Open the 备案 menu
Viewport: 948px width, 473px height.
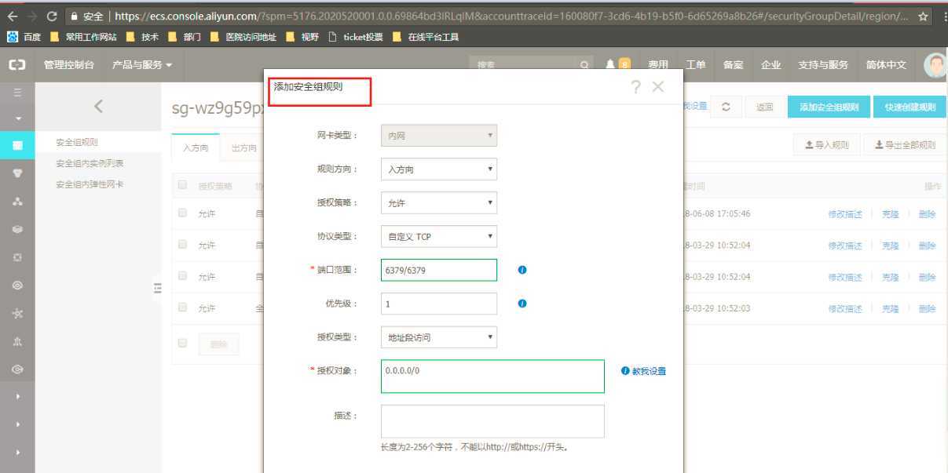click(x=734, y=65)
